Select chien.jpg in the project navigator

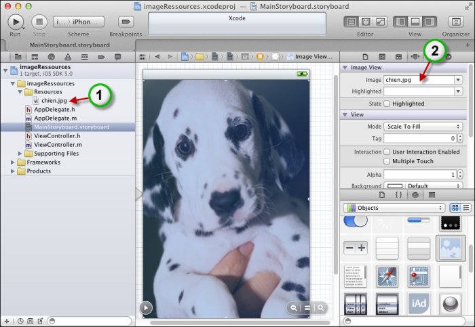(x=53, y=101)
